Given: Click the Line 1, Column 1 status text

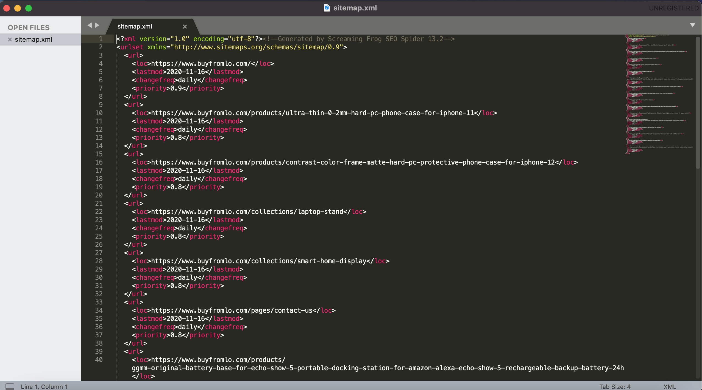Looking at the screenshot, I should (44, 386).
